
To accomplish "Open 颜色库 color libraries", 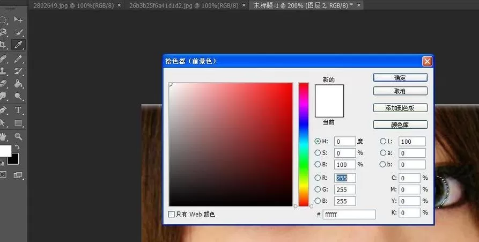I will (400, 124).
